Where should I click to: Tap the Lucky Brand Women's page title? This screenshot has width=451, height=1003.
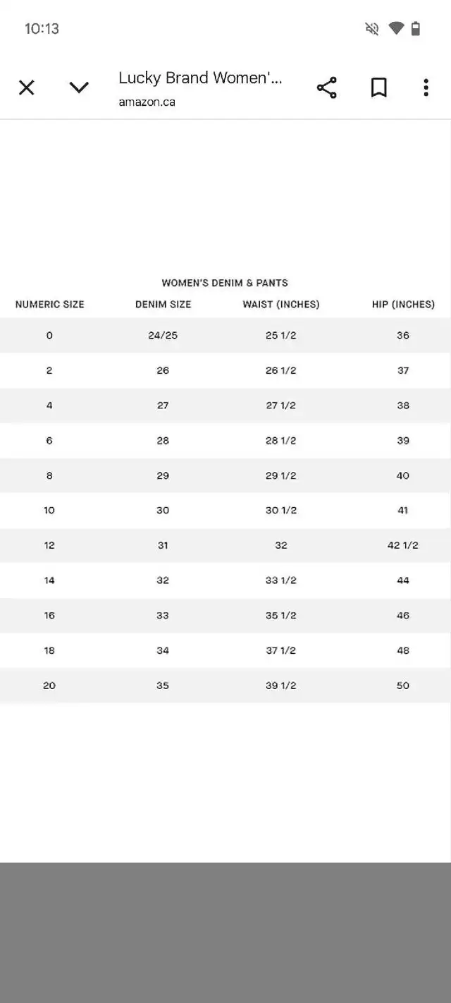(200, 78)
